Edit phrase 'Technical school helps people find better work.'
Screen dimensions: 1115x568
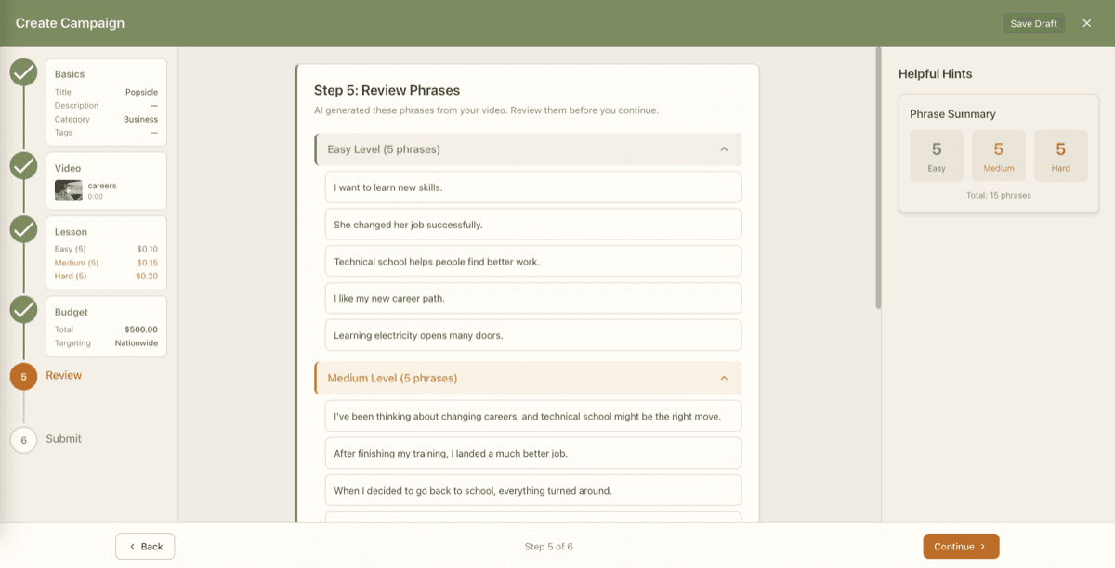533,262
